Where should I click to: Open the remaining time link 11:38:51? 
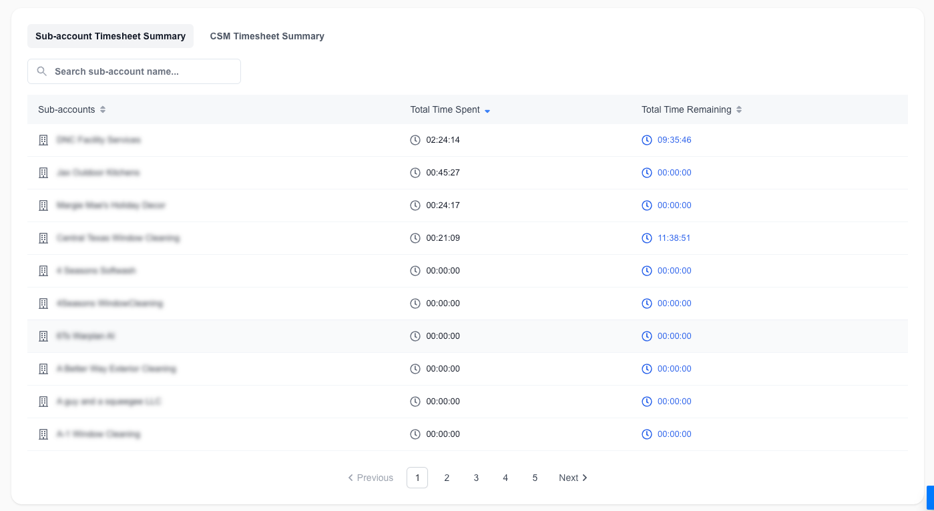[674, 238]
